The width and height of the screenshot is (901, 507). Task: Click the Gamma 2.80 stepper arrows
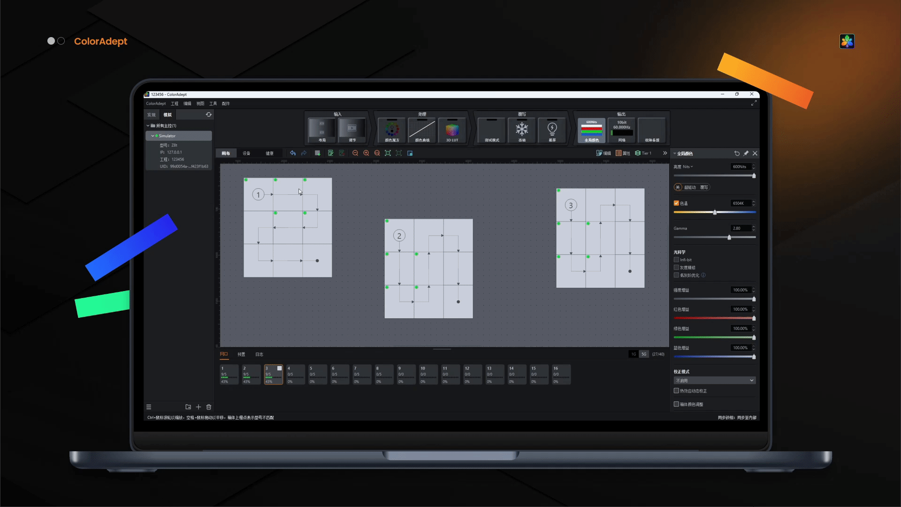pos(754,228)
